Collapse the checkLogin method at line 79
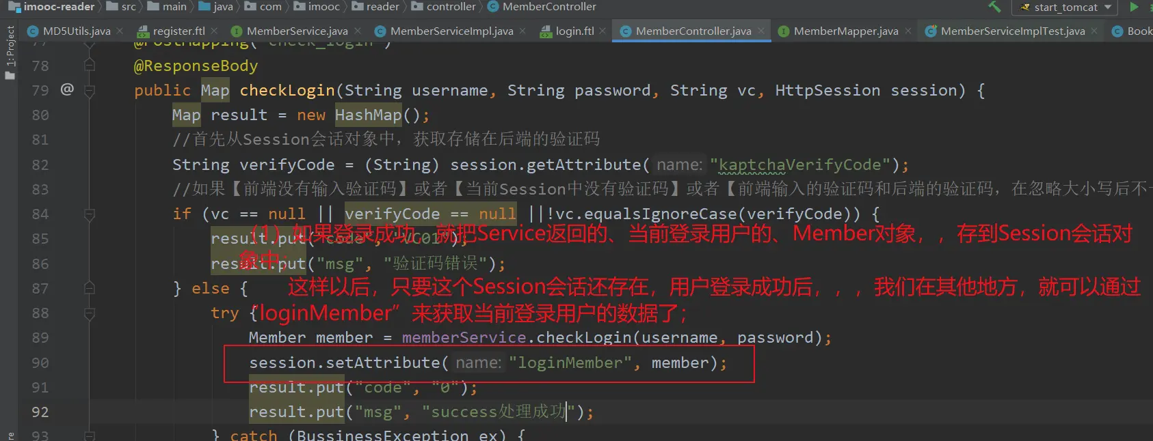Image resolution: width=1153 pixels, height=441 pixels. (x=89, y=90)
